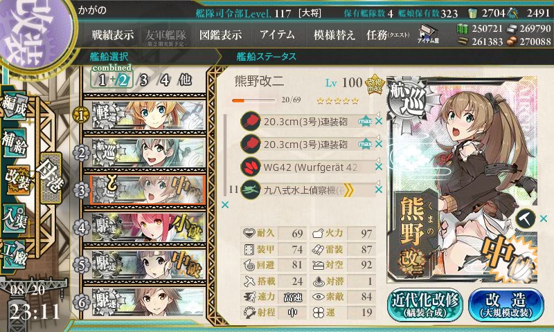Remove the WG42 equipment with its X
Screen dimensions: 554x332
click(x=378, y=167)
